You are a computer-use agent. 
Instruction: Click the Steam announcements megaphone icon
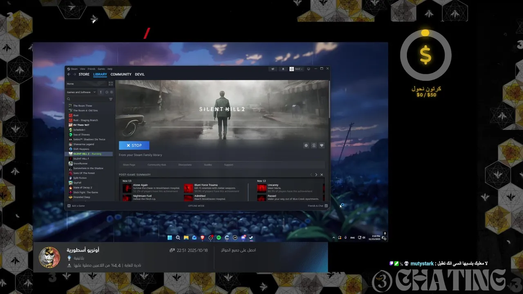(273, 69)
